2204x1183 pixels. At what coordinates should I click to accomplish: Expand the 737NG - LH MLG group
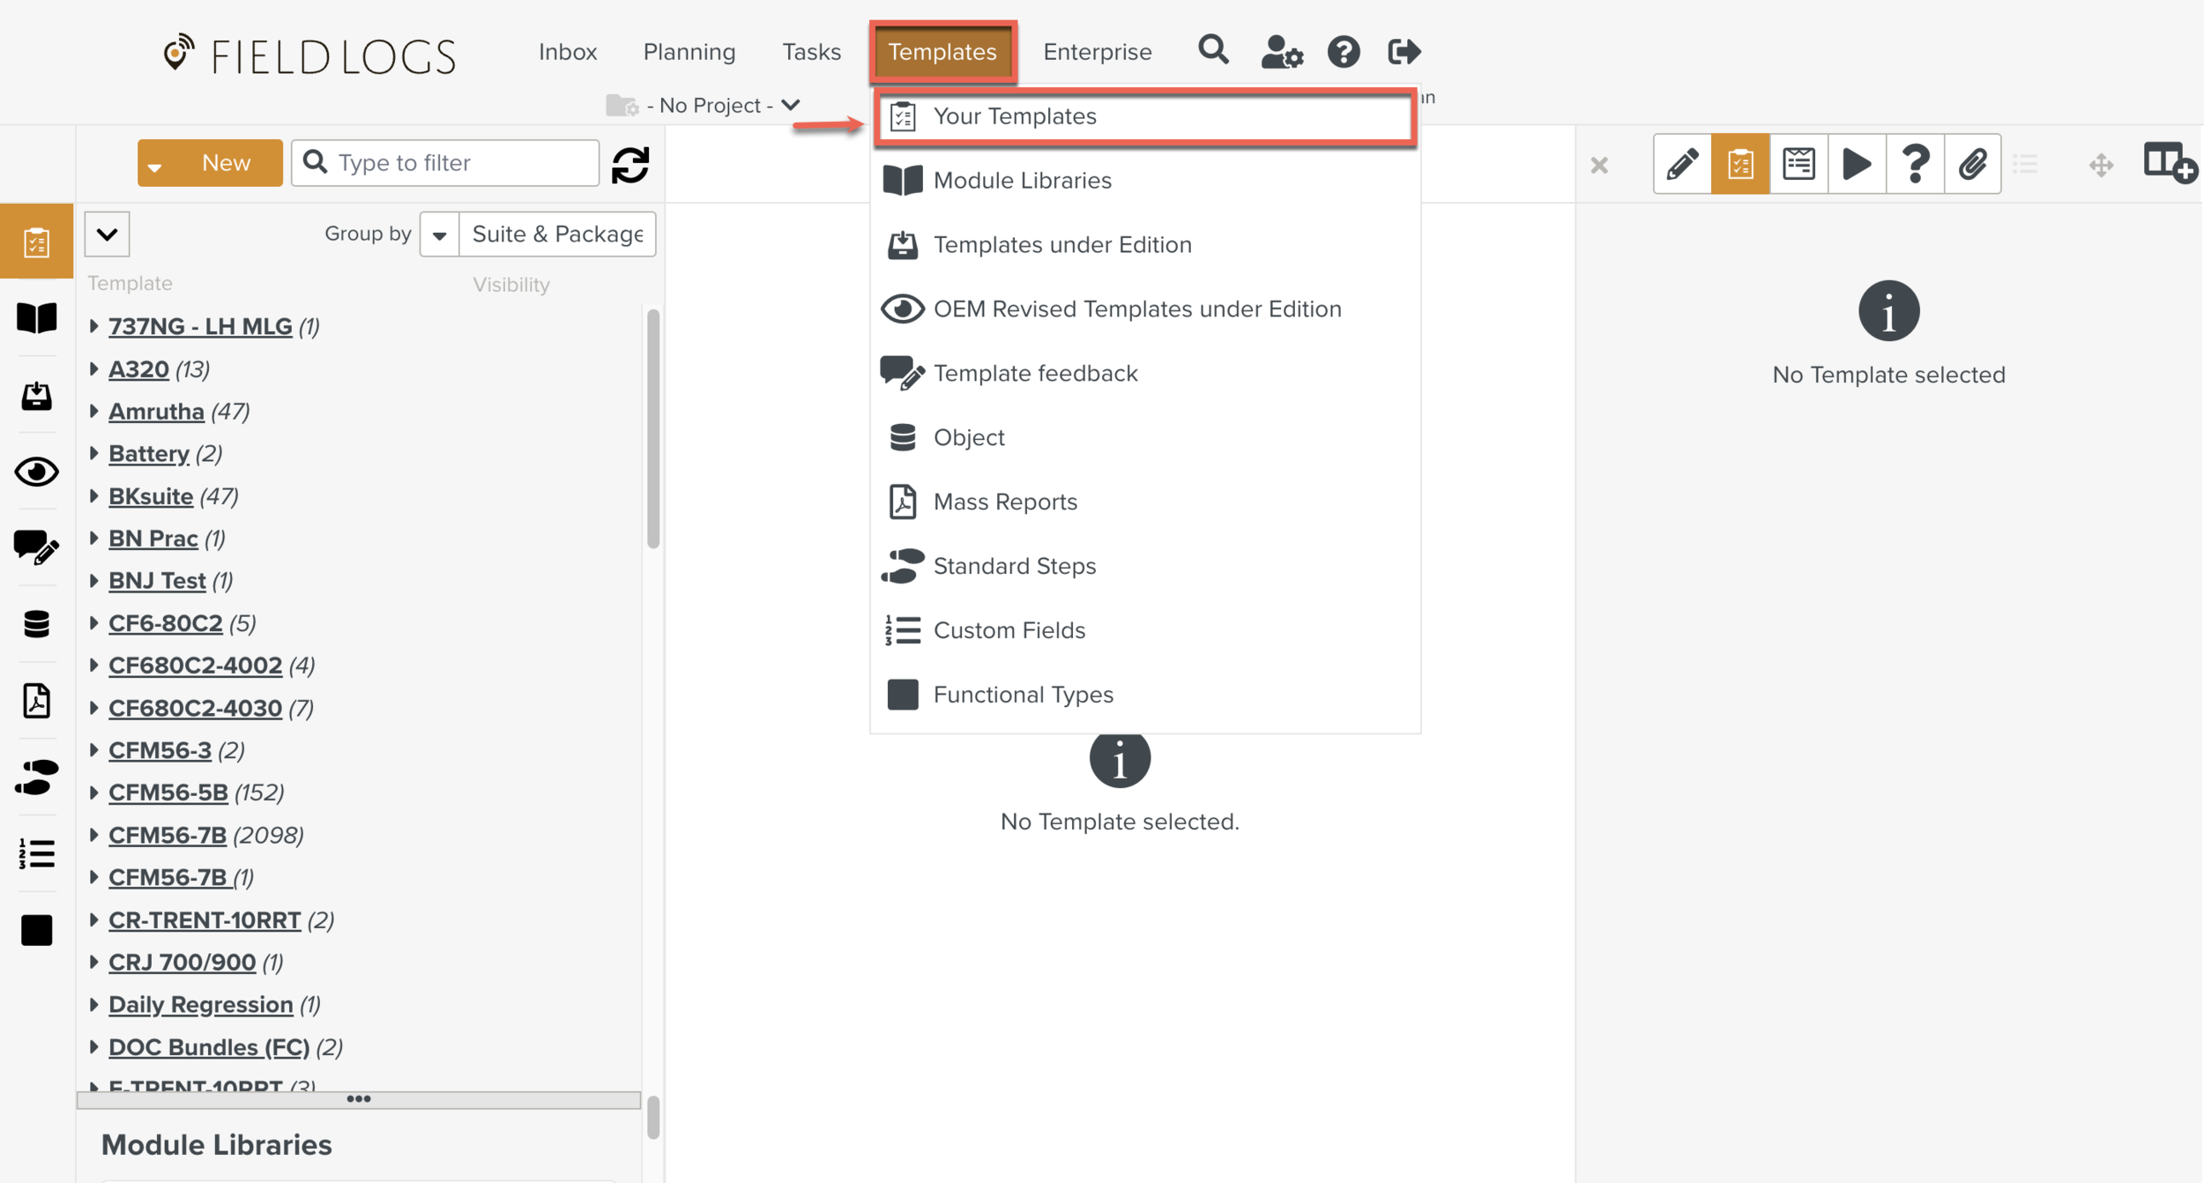click(94, 326)
